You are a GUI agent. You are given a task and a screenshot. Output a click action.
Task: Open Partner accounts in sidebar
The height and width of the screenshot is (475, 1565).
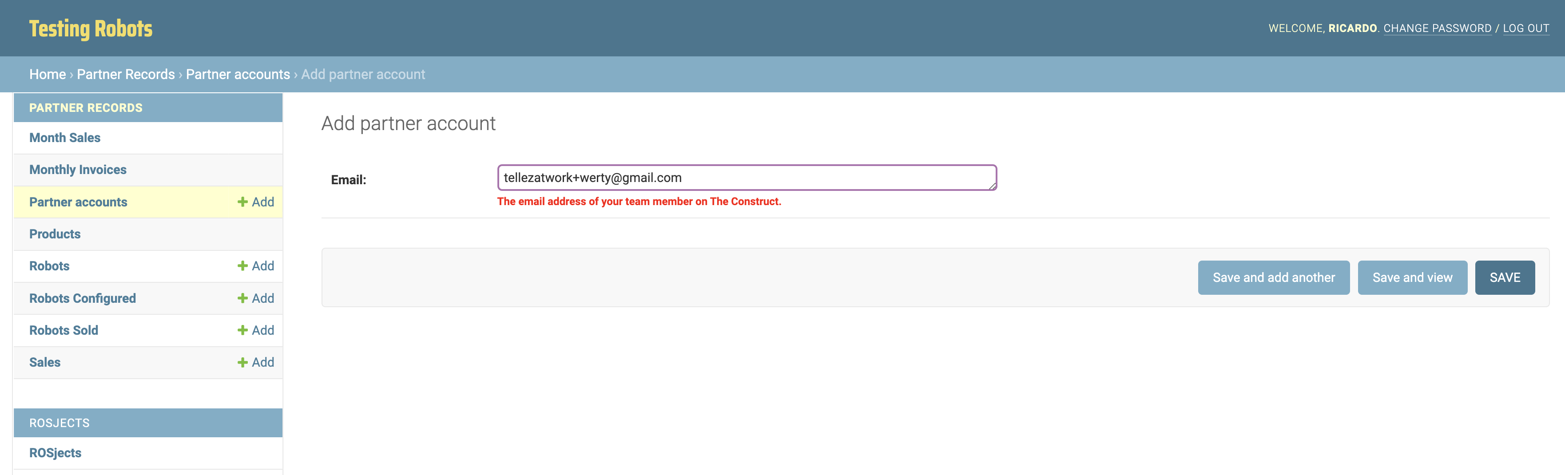78,202
